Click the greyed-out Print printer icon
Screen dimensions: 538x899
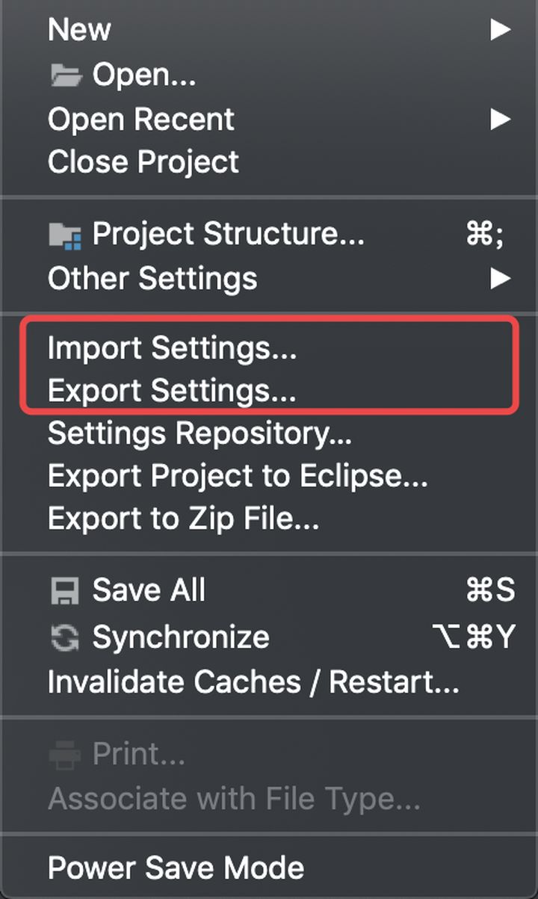(x=64, y=756)
